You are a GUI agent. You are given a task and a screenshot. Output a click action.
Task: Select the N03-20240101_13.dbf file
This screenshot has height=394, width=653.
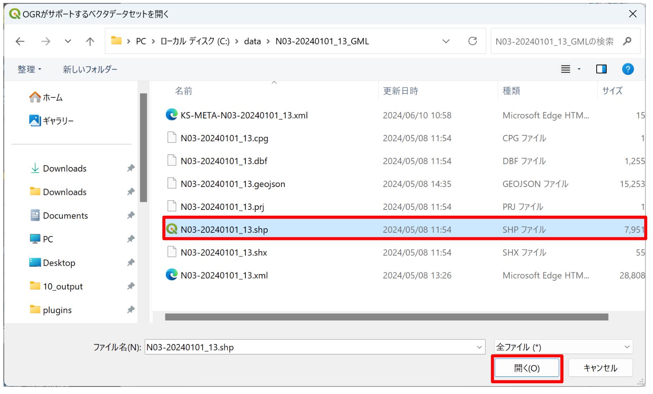pyautogui.click(x=404, y=161)
